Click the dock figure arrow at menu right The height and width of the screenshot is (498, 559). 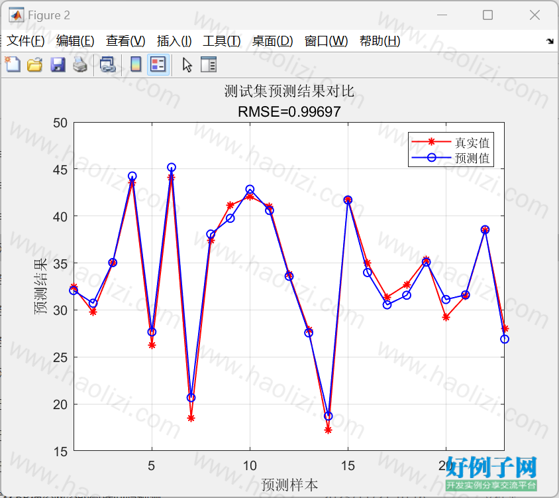[549, 41]
